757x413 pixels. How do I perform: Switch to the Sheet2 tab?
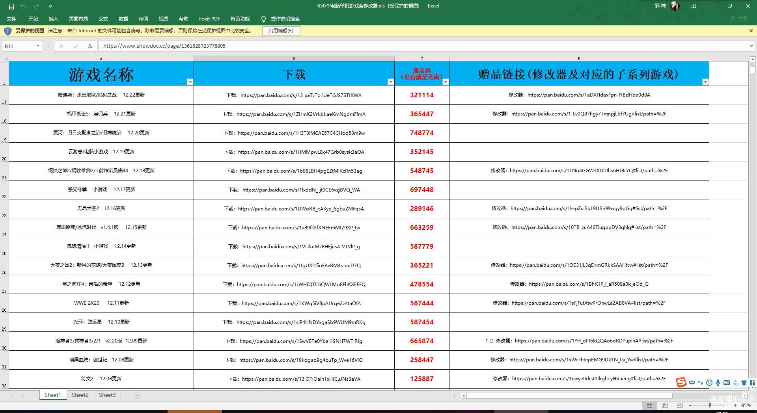[80, 395]
